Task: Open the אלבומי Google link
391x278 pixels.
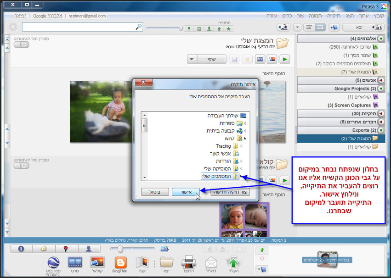Action: click(x=48, y=16)
